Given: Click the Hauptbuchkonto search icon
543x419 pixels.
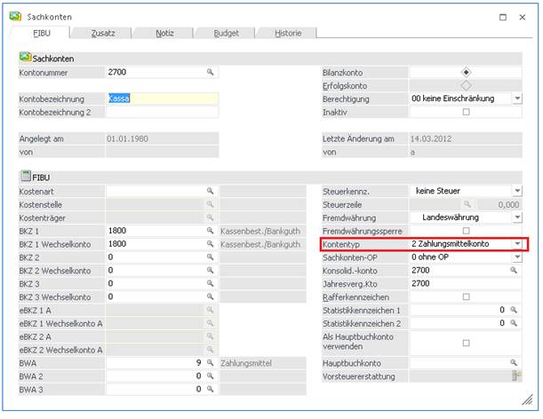Looking at the screenshot, I should (x=513, y=363).
